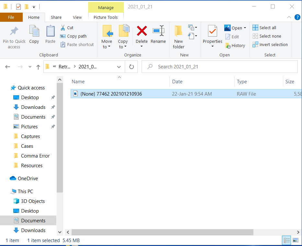
Task: Click Copy path in ribbon
Action: tap(73, 36)
